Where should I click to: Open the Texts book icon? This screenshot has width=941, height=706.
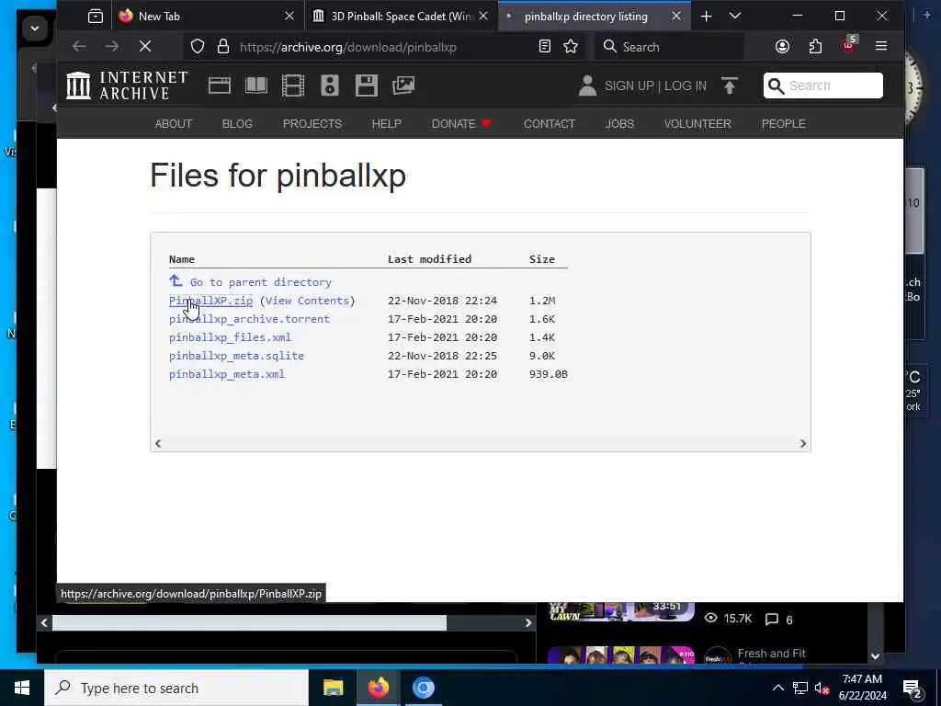(256, 85)
